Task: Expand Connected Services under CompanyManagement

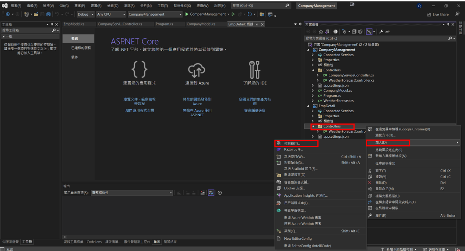Action: pyautogui.click(x=313, y=55)
